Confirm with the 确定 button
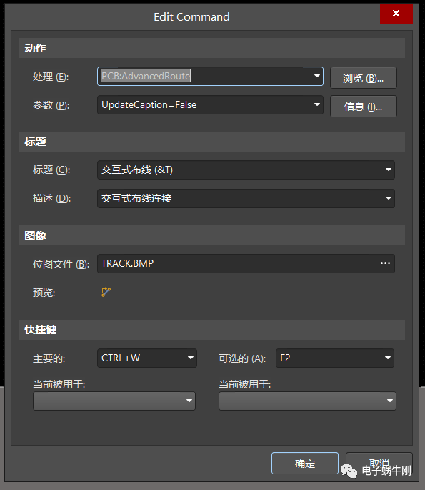Screen dimensions: 425x490 [305, 463]
